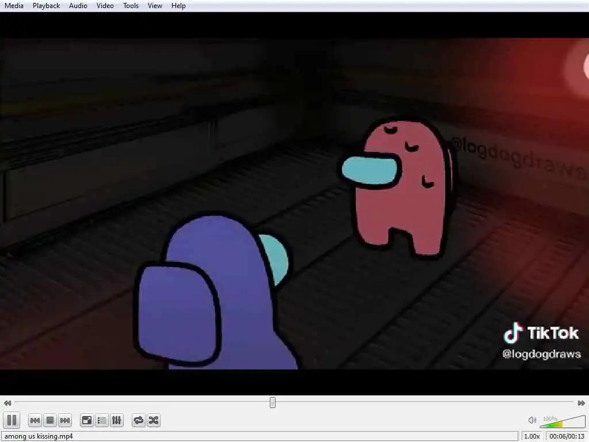The width and height of the screenshot is (589, 442).
Task: Toggle random shuffle playback
Action: point(153,420)
